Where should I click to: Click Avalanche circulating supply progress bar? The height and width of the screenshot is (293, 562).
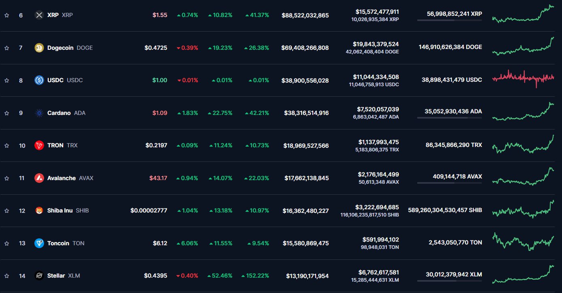pyautogui.click(x=450, y=183)
